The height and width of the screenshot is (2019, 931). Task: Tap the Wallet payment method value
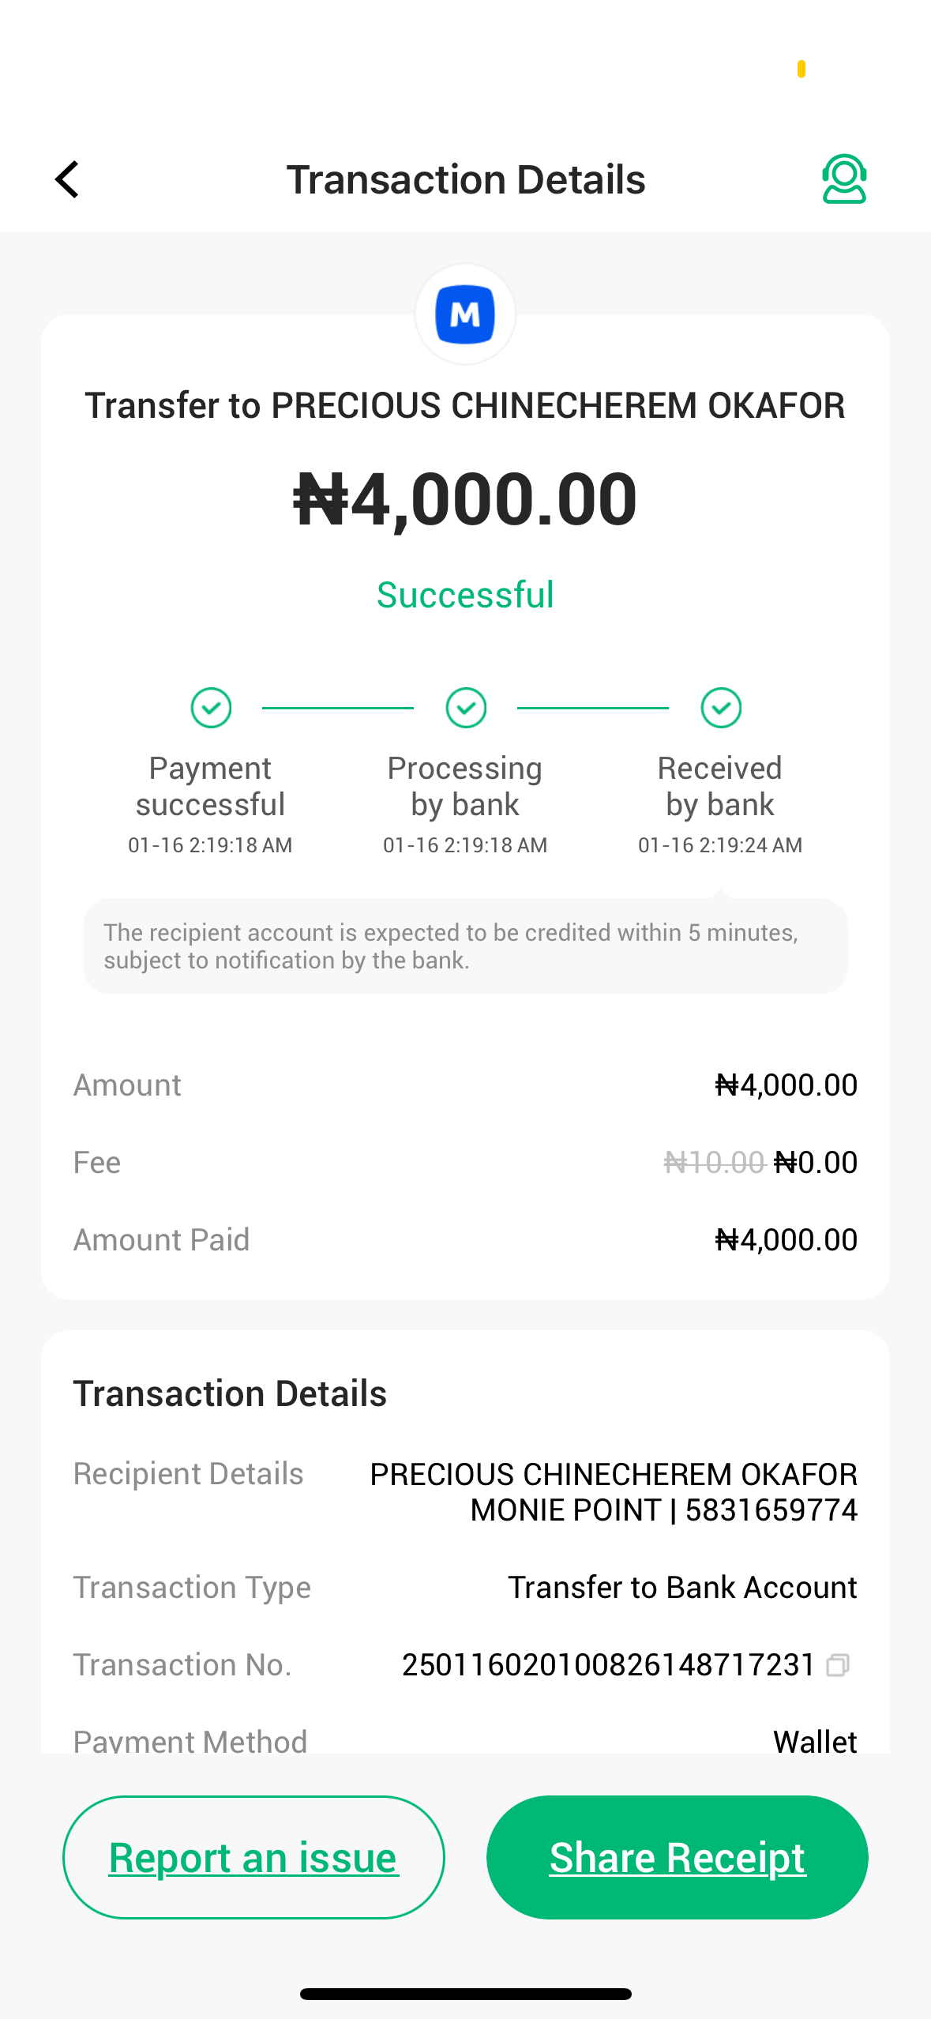815,1741
